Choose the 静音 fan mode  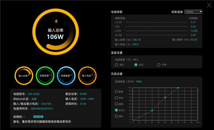(x=116, y=92)
